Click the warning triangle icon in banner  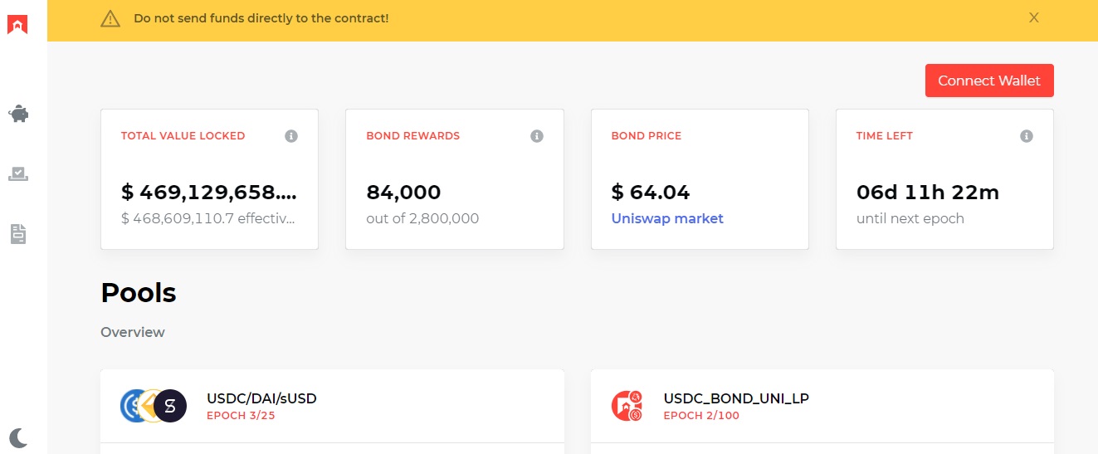(x=110, y=18)
